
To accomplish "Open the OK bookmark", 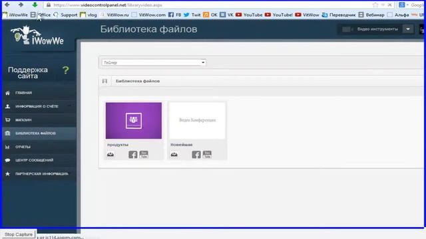I will pyautogui.click(x=210, y=15).
